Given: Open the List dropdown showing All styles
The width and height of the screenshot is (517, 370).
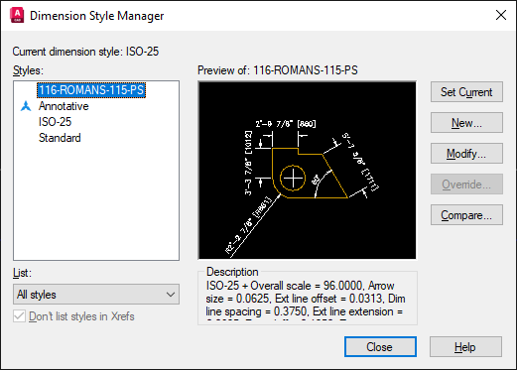Looking at the screenshot, I should 96,295.
